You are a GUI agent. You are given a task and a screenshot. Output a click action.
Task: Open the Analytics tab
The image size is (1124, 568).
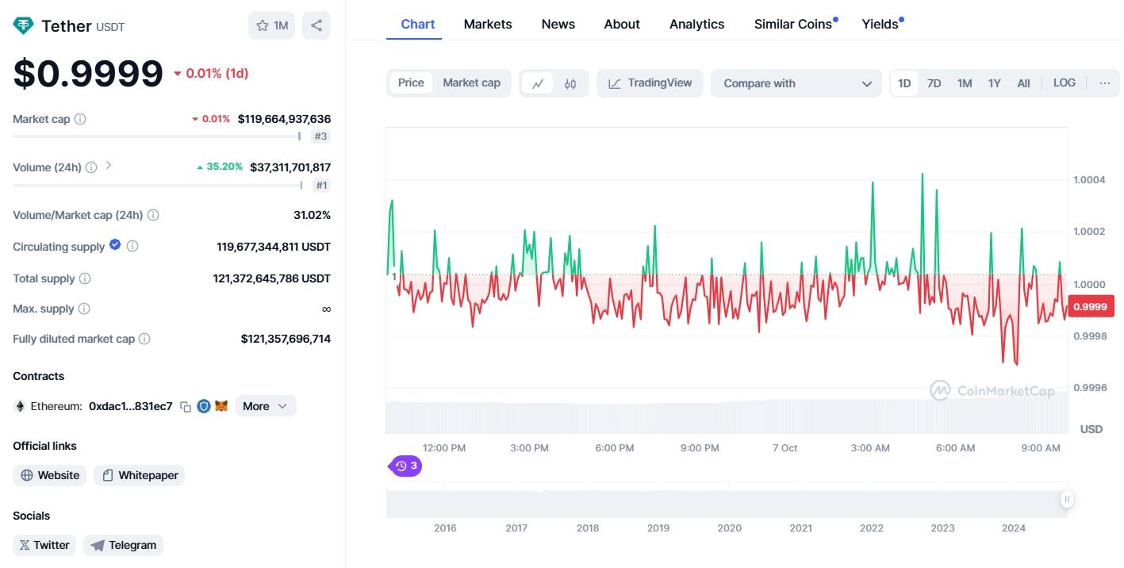697,24
